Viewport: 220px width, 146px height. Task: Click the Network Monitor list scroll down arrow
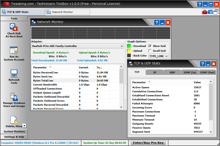(x=121, y=107)
